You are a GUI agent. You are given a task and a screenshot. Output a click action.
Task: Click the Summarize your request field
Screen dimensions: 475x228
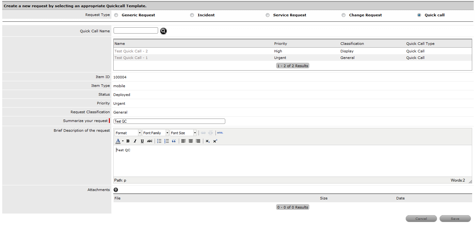point(169,121)
